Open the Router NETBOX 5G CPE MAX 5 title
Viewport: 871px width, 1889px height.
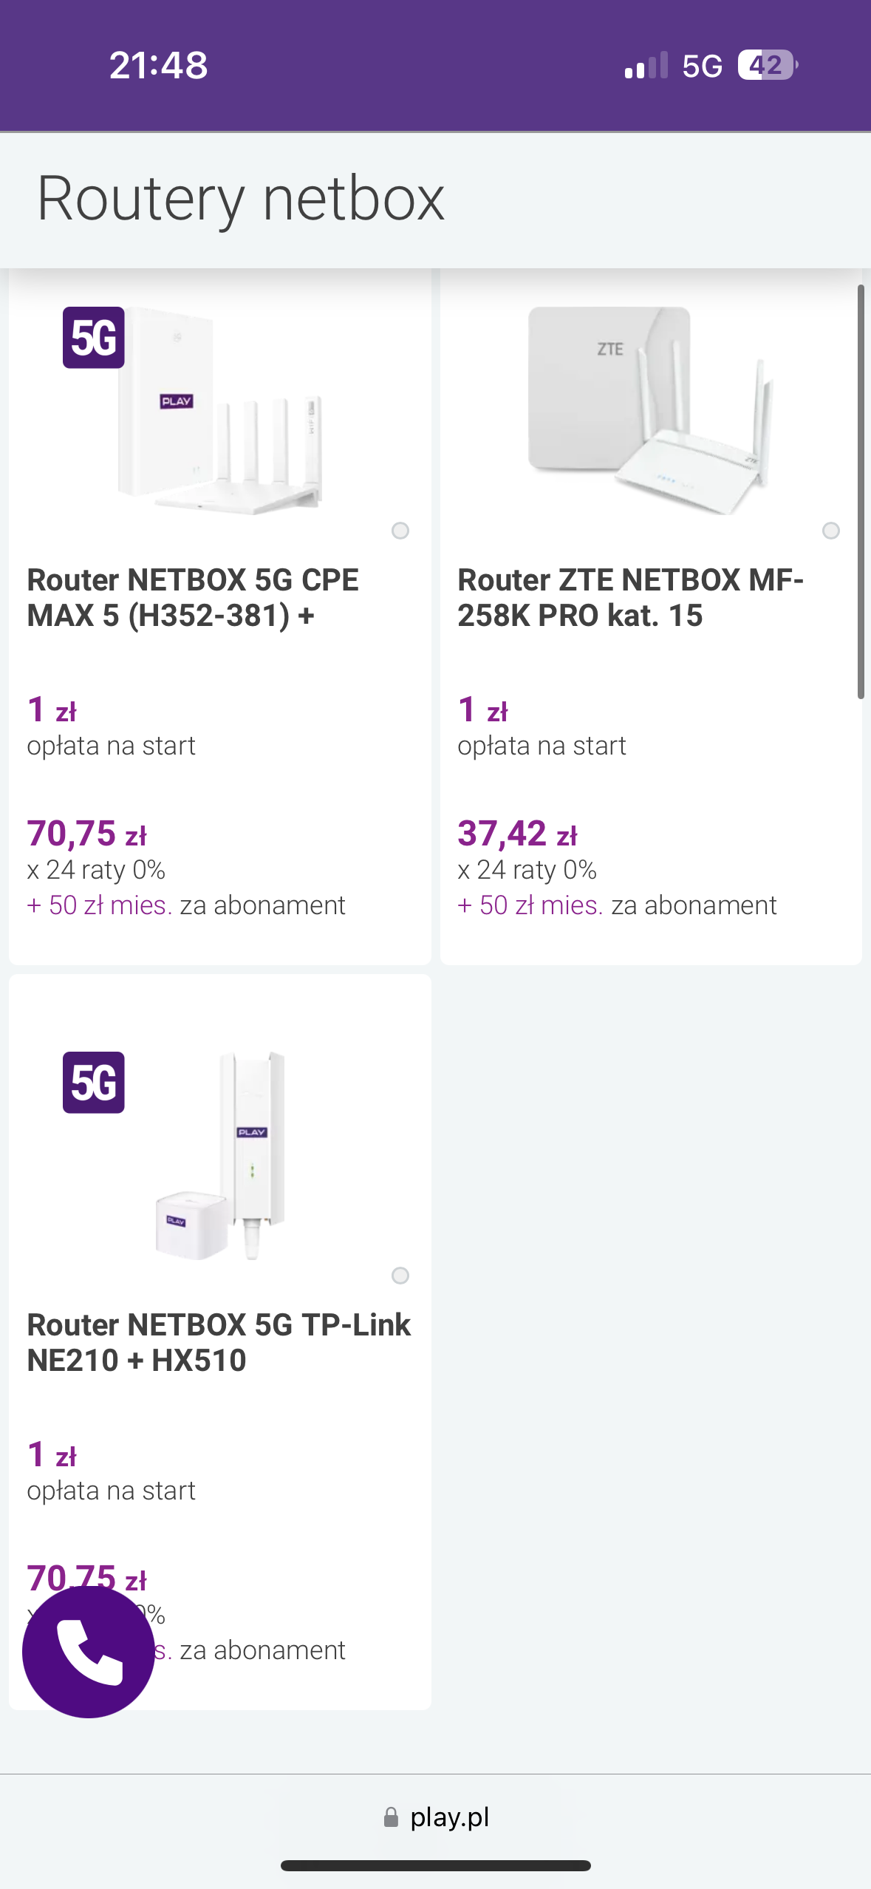pyautogui.click(x=193, y=597)
